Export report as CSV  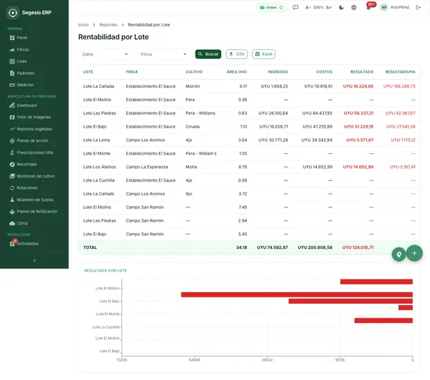tap(237, 54)
